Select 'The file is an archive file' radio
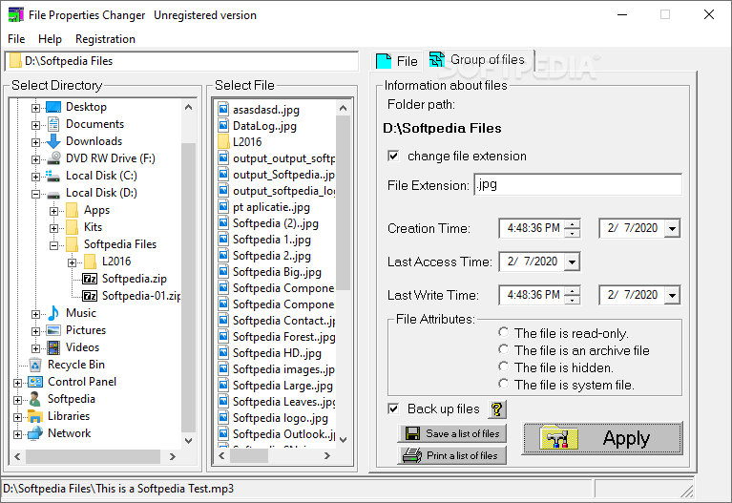The height and width of the screenshot is (503, 732). point(503,349)
